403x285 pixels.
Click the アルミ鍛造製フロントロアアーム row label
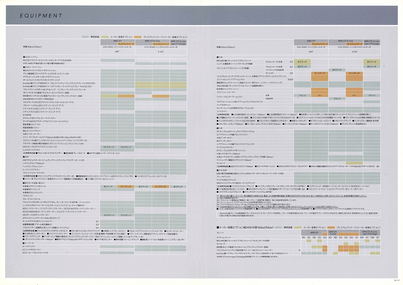46,74
